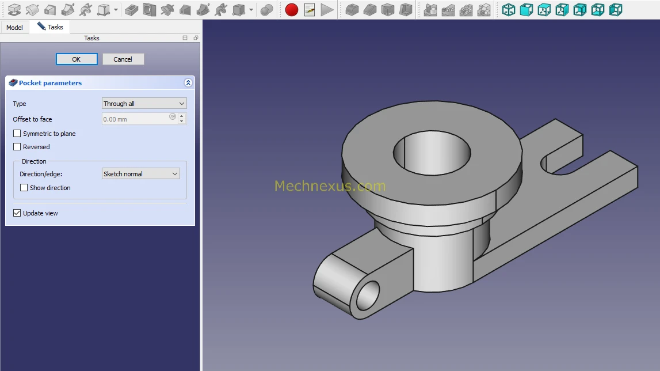Open the Type dropdown showing Through all

point(144,104)
